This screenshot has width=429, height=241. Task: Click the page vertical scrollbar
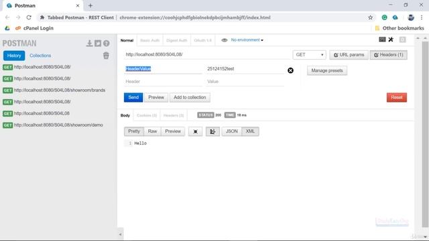(x=425, y=134)
